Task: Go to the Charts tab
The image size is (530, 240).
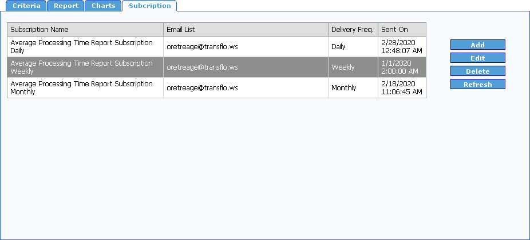Action: (x=103, y=6)
